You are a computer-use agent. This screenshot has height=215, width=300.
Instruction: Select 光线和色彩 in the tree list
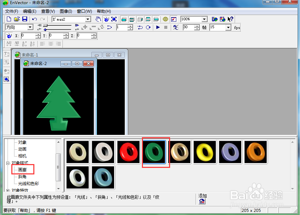[x=28, y=184]
